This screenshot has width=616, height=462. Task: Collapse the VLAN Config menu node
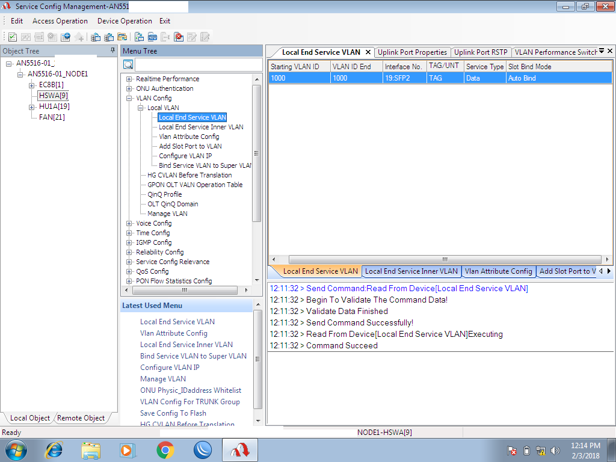coord(129,98)
